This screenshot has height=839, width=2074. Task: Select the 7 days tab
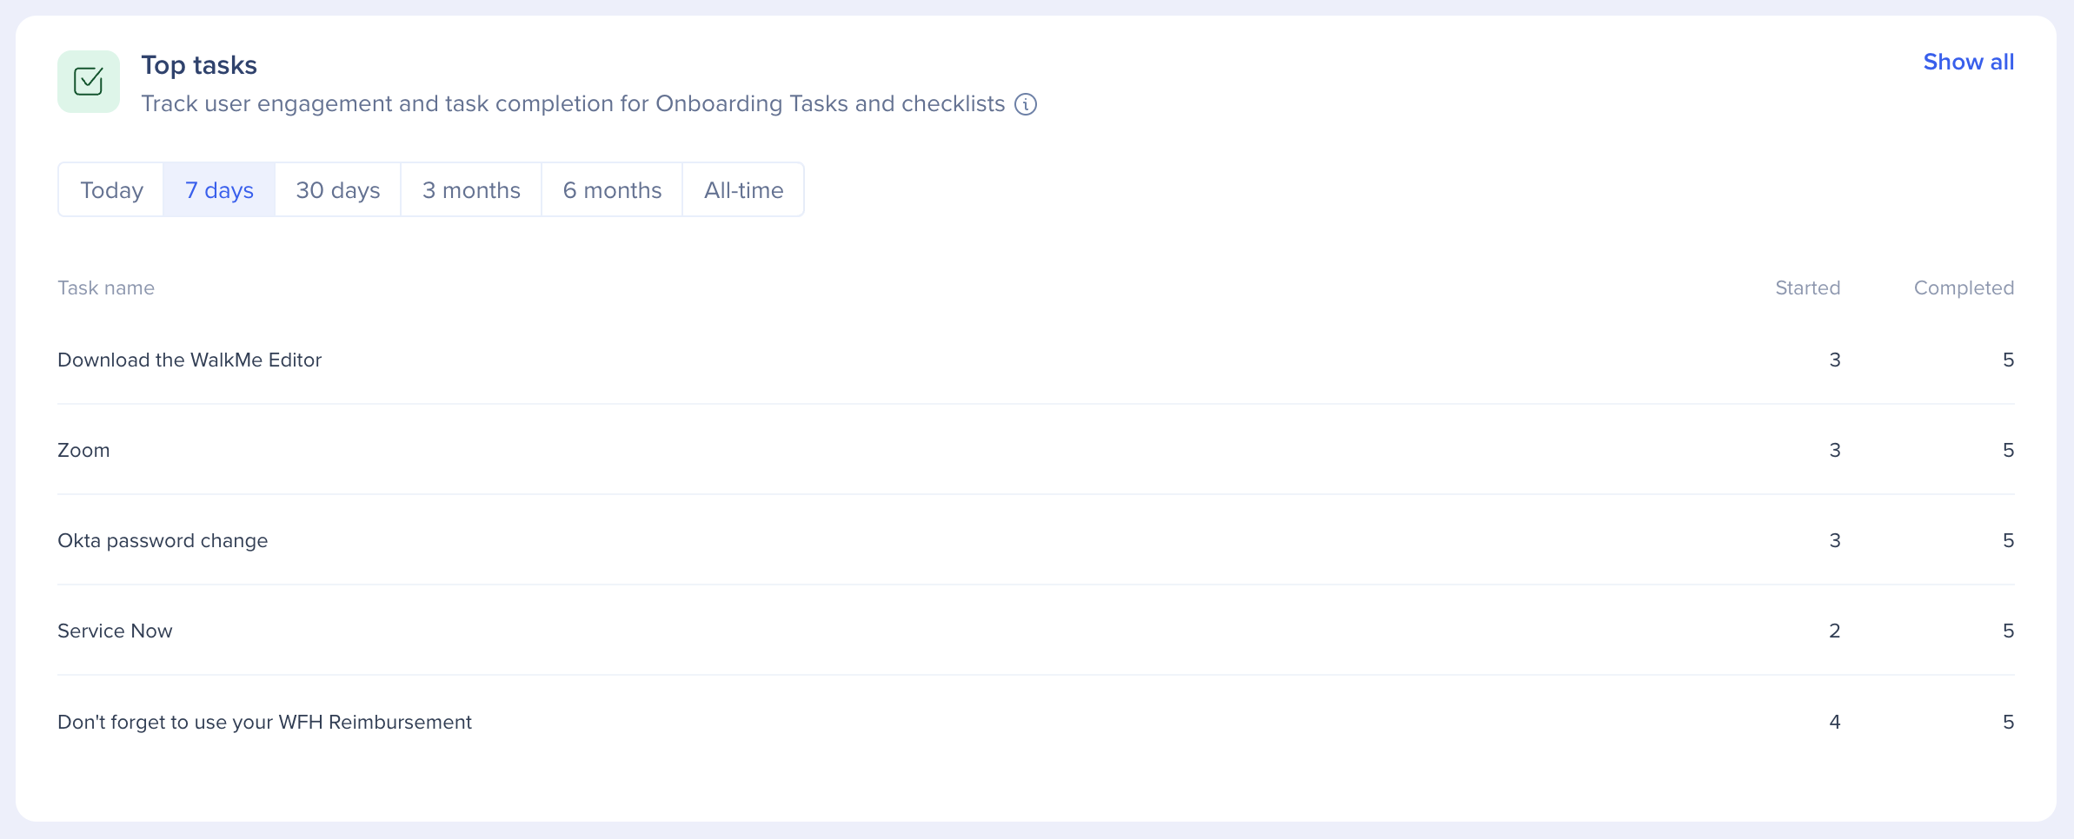tap(219, 190)
